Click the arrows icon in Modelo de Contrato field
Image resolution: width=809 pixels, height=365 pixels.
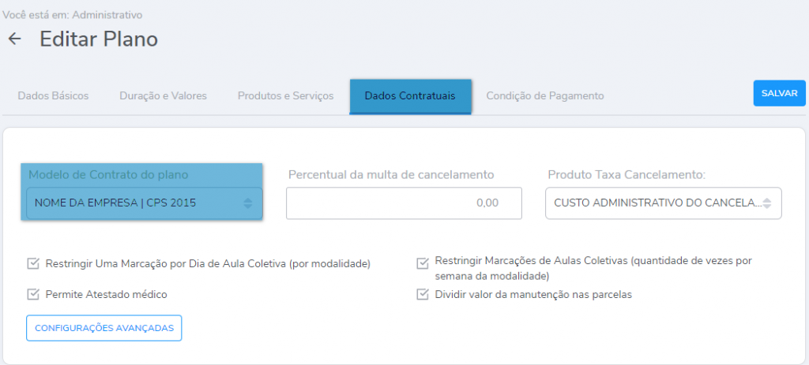247,203
